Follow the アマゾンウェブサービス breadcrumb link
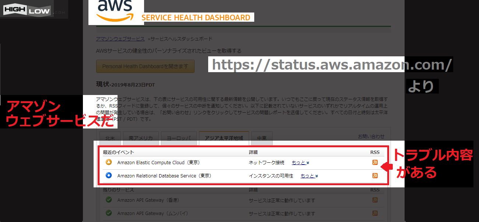 pyautogui.click(x=120, y=39)
